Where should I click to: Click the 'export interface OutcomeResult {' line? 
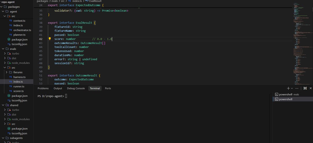[x=74, y=75]
